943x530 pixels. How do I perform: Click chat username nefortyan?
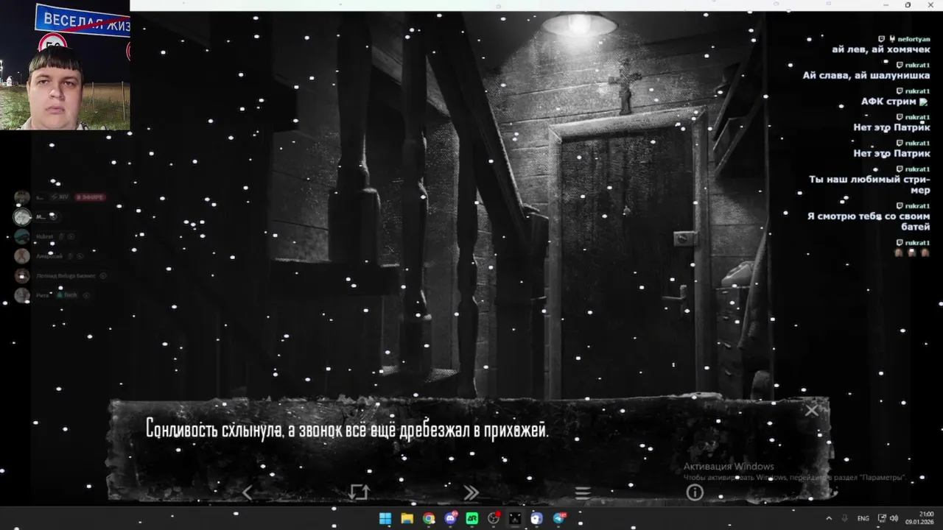[914, 39]
